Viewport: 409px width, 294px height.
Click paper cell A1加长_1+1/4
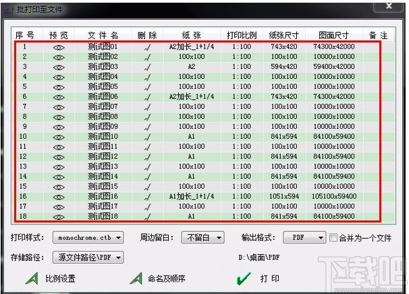click(x=192, y=196)
